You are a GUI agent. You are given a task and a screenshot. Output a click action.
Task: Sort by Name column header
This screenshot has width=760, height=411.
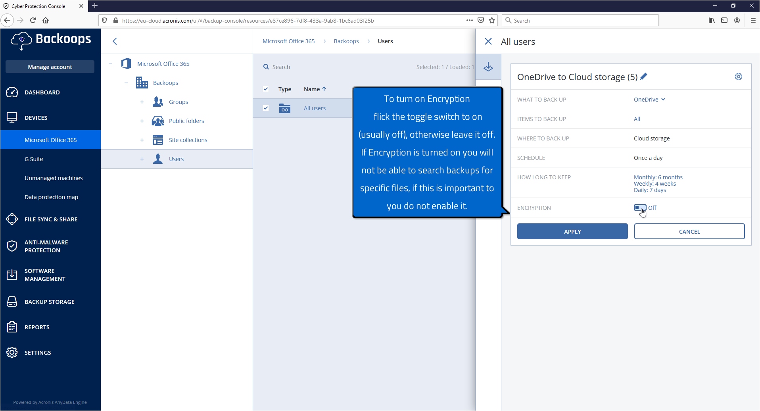[315, 89]
